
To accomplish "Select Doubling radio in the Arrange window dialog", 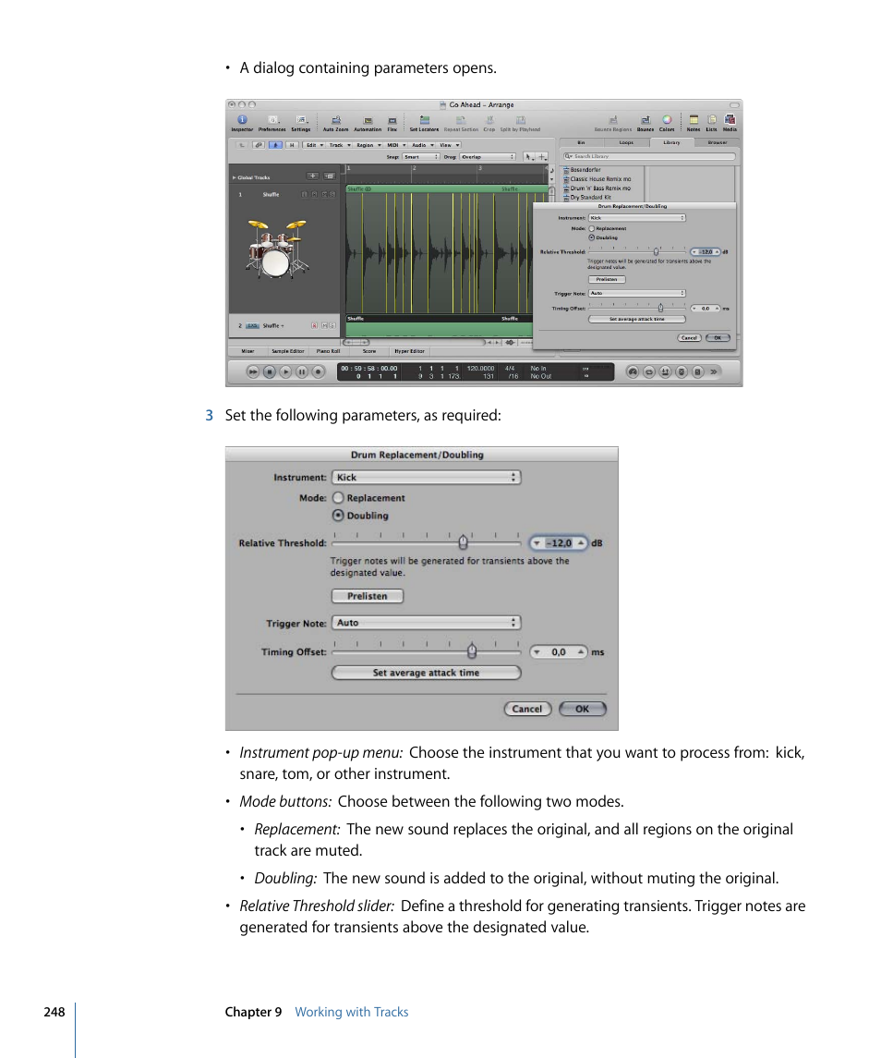I will 592,237.
